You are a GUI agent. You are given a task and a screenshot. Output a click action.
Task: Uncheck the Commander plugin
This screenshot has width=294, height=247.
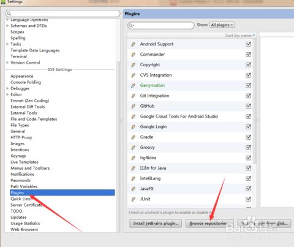click(248, 55)
